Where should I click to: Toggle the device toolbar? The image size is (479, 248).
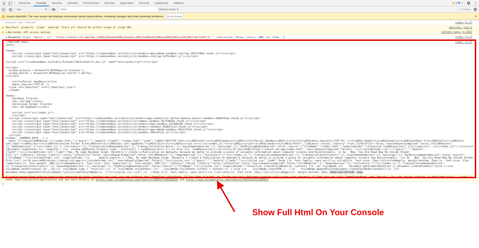point(10,3)
